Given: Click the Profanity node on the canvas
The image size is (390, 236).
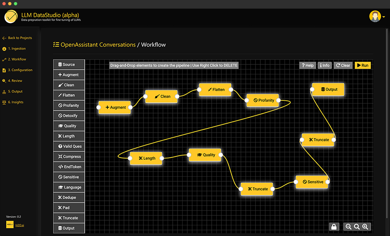Looking at the screenshot, I should (262, 100).
